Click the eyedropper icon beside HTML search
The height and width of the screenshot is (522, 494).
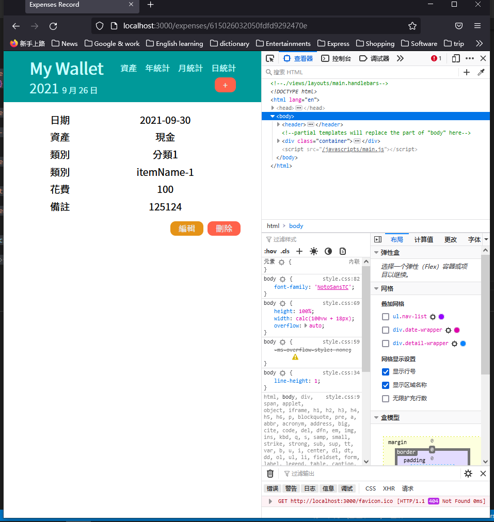pos(481,72)
